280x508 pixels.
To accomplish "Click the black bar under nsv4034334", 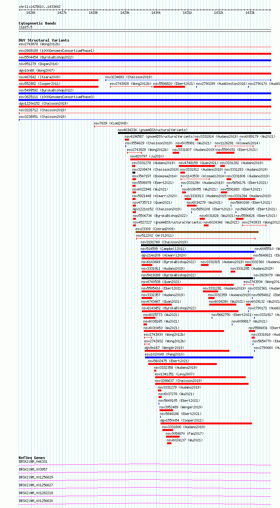I will [x=194, y=133].
